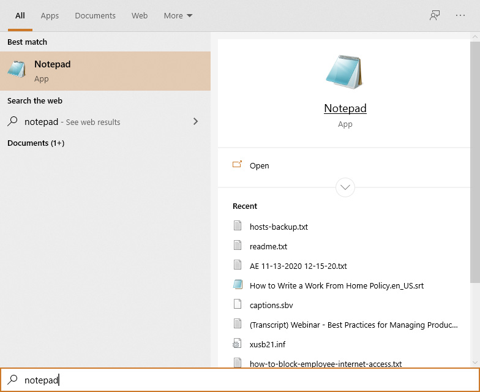Click the search box containing notepad
This screenshot has height=392, width=480.
[240, 380]
